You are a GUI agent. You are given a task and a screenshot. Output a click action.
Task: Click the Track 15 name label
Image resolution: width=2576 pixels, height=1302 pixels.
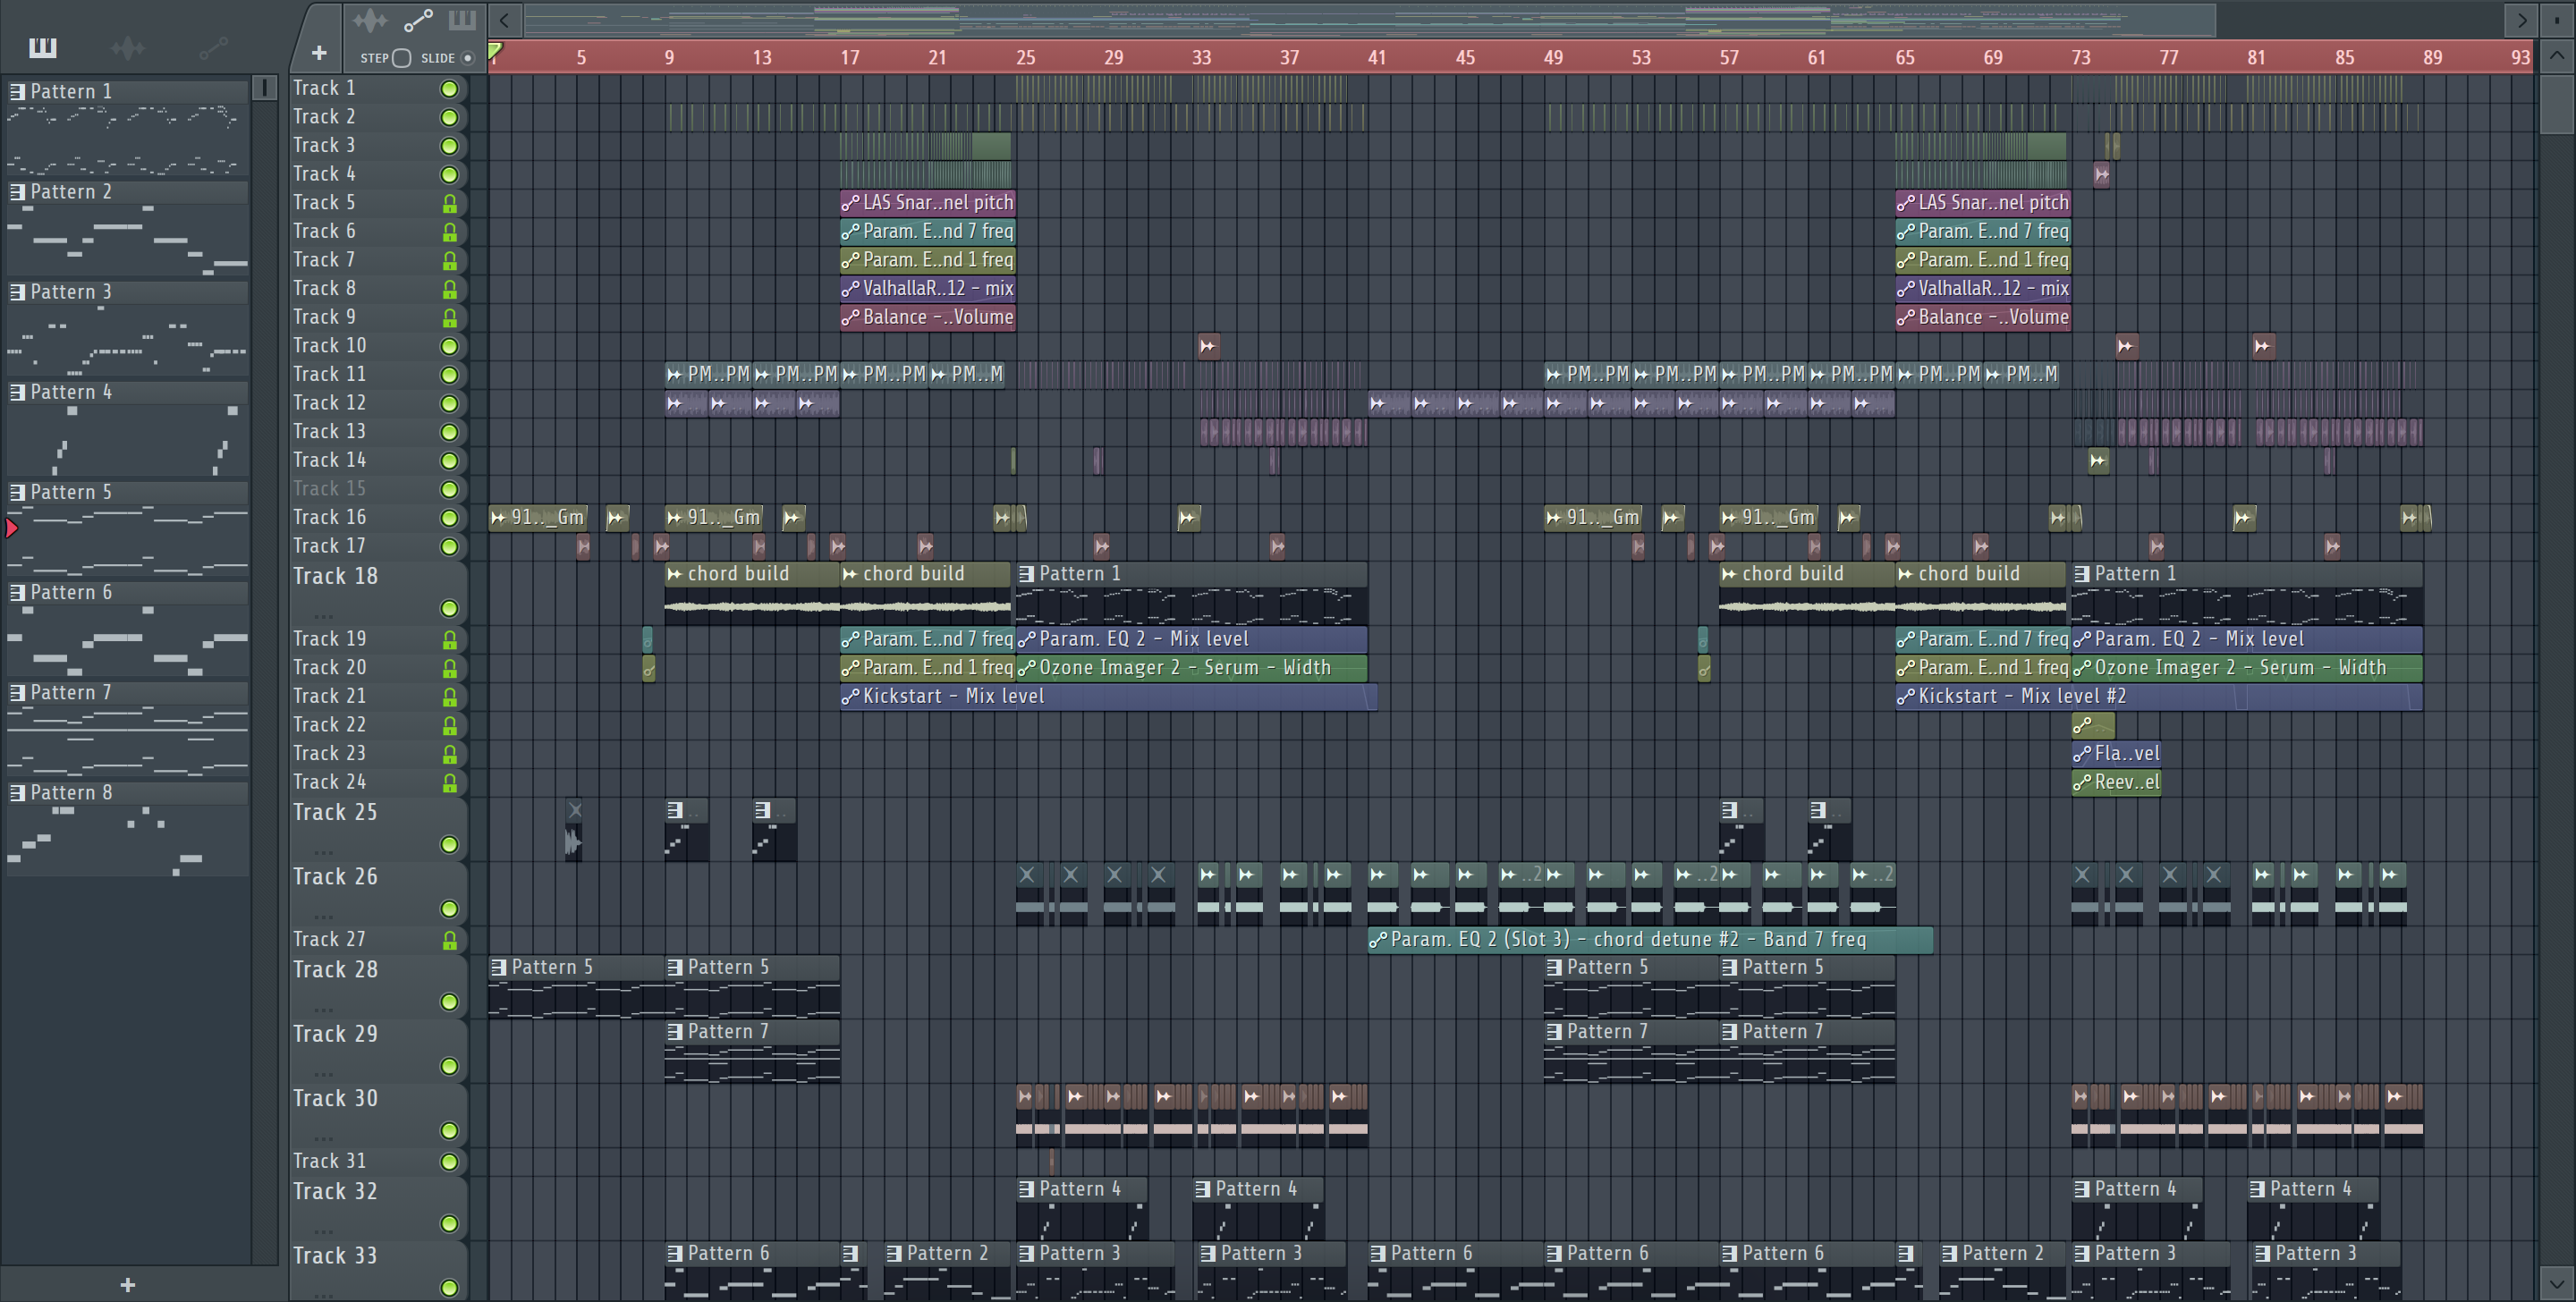tap(329, 489)
